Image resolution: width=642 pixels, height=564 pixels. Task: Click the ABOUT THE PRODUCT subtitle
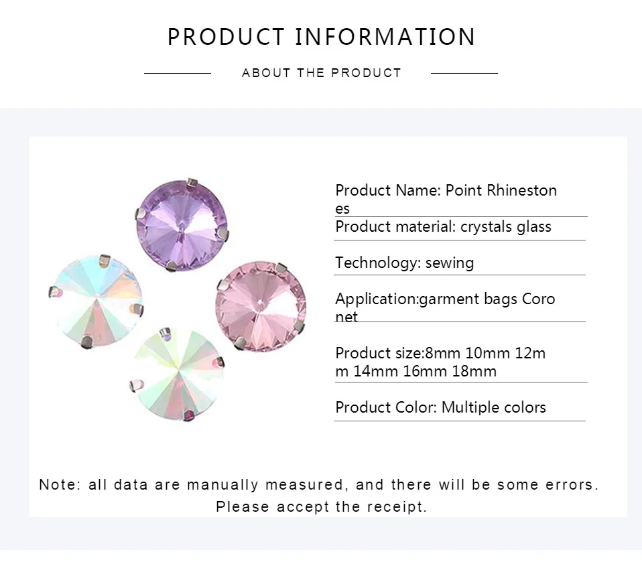[322, 73]
